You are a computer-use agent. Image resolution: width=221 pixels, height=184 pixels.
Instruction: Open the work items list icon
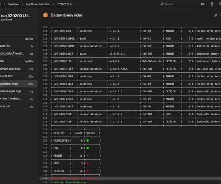point(203,4)
